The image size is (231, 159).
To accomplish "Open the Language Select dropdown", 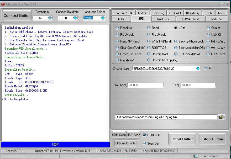I will (103, 18).
